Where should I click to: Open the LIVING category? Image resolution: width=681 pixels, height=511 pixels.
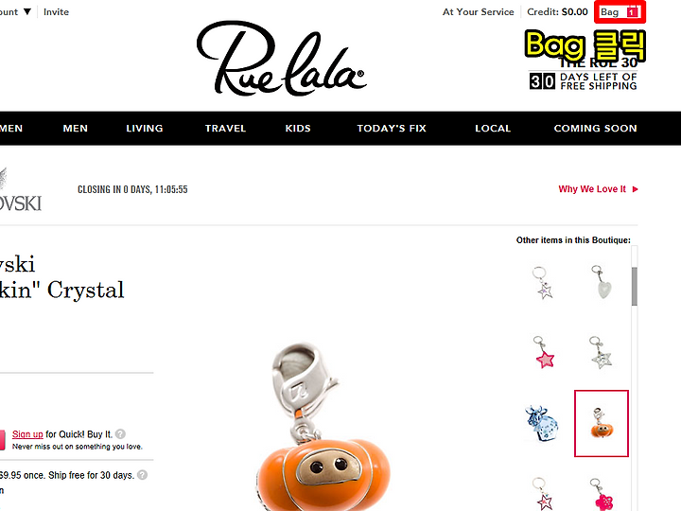[145, 128]
